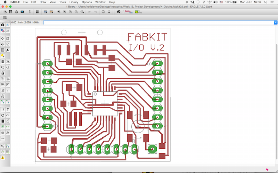This screenshot has width=278, height=173.
Task: Click the command line input field
Action: pos(159,22)
